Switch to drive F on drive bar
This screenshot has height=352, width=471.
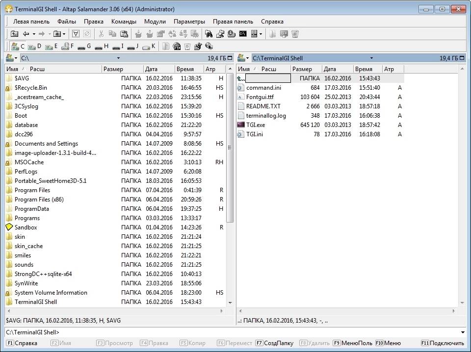(x=68, y=47)
